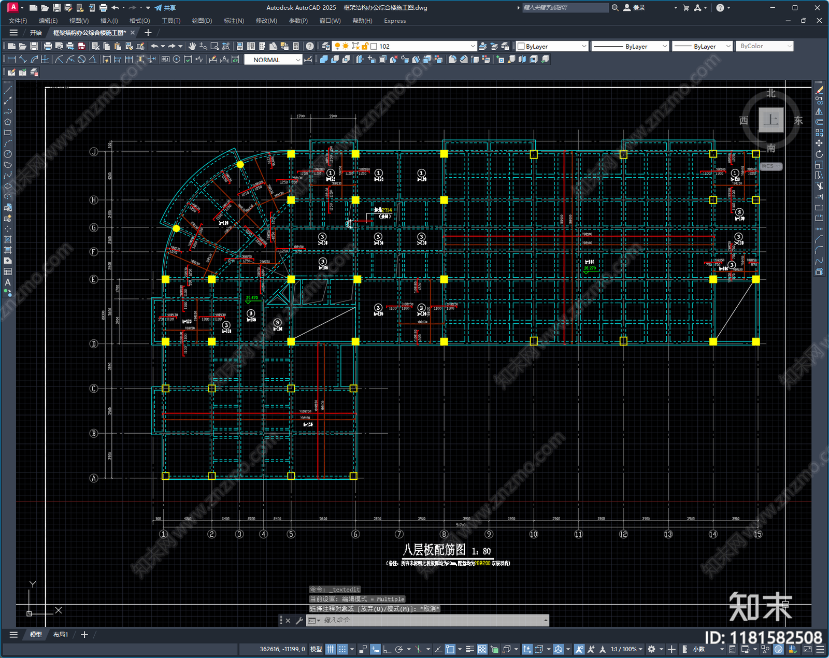The image size is (829, 658).
Task: Click the Diameter dimension tool
Action: tap(81, 60)
